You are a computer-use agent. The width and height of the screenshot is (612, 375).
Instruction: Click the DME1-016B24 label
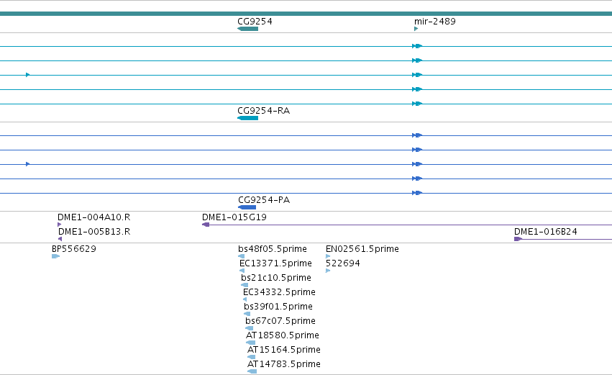[545, 231]
